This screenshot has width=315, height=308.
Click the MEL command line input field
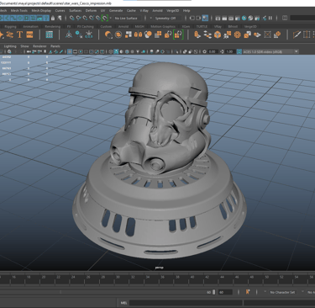186,303
